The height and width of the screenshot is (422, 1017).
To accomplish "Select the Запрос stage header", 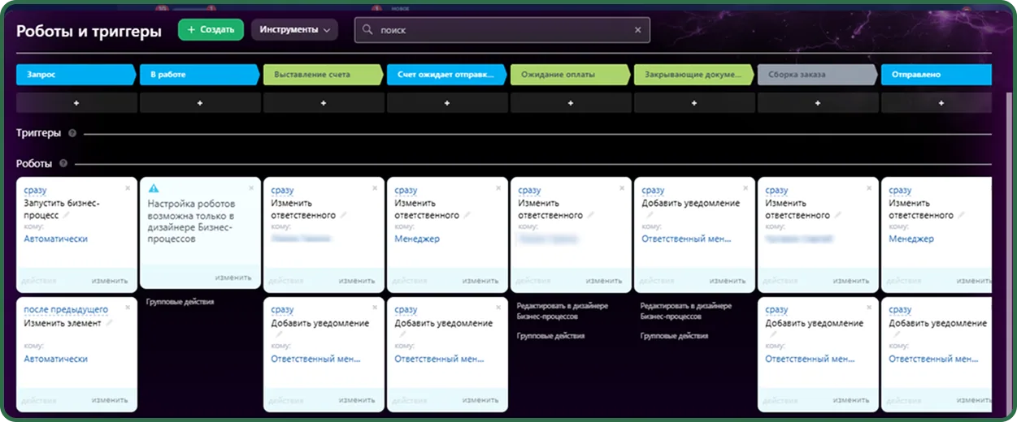I will [76, 75].
